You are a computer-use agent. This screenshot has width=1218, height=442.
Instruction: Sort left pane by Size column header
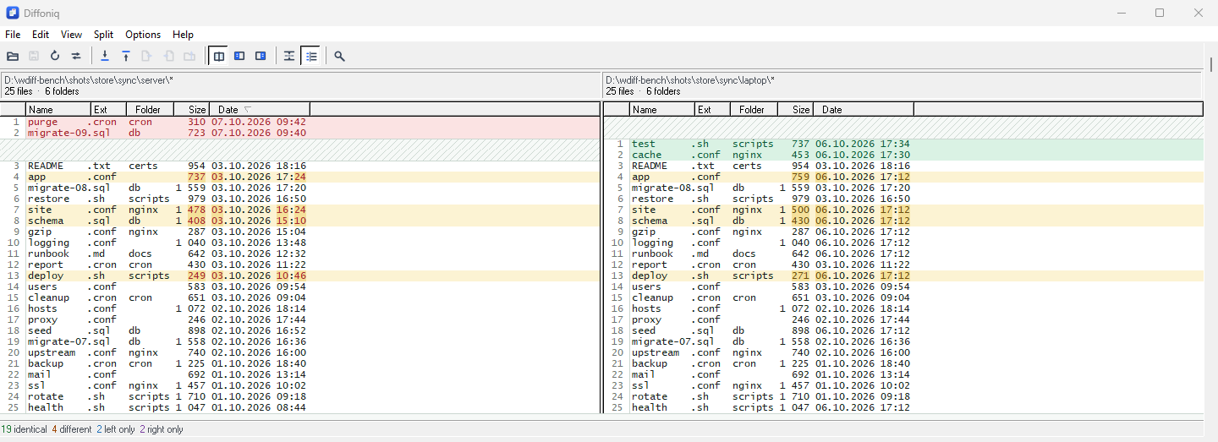[x=191, y=109]
